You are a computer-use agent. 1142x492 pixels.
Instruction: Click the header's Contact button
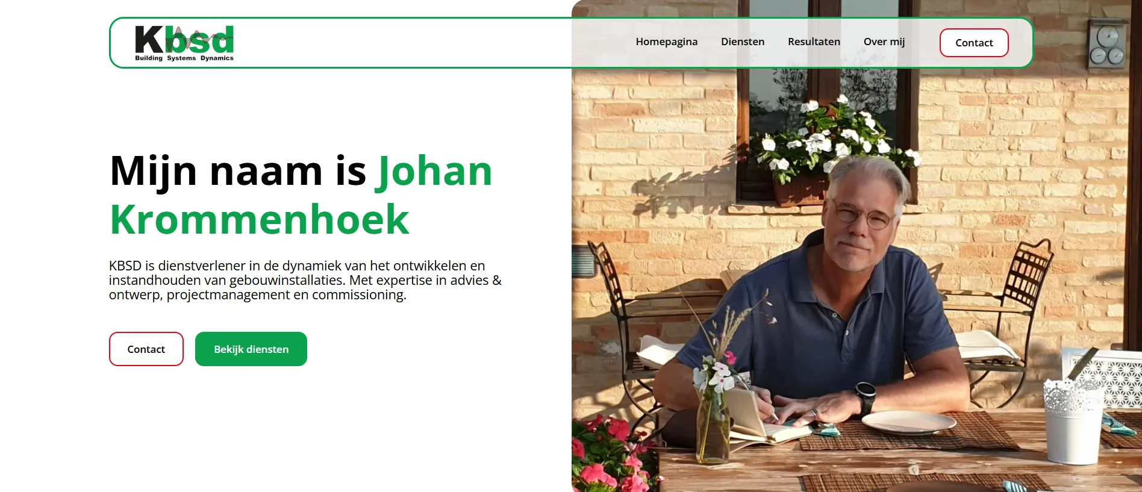pyautogui.click(x=974, y=43)
